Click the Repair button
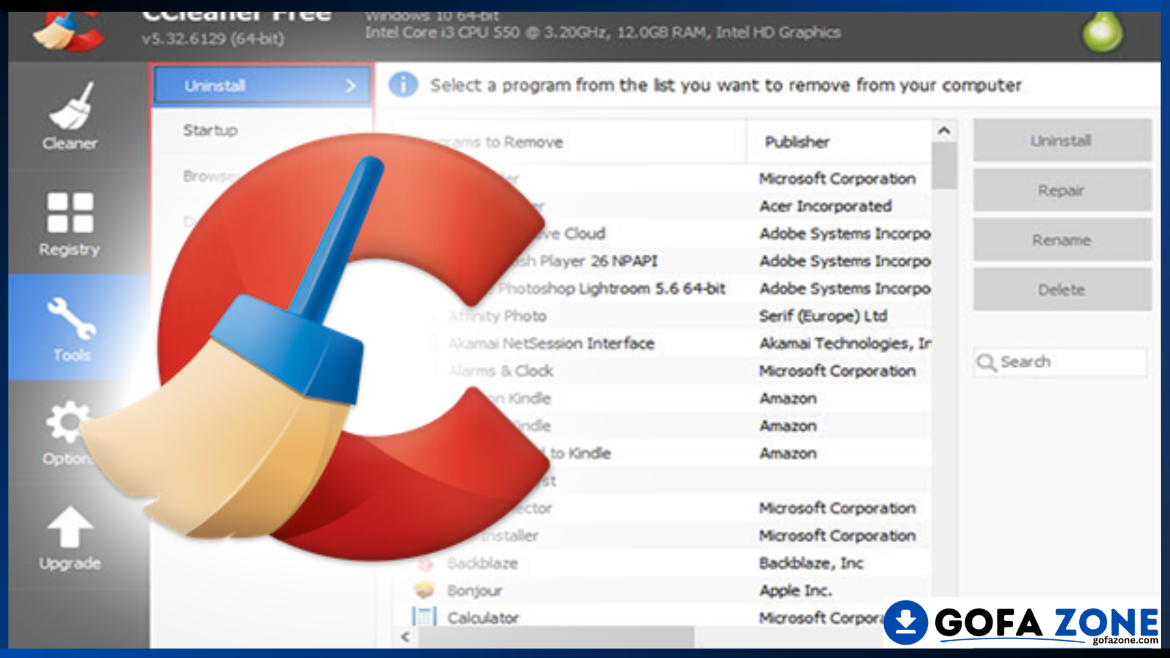The image size is (1170, 658). click(x=1062, y=190)
